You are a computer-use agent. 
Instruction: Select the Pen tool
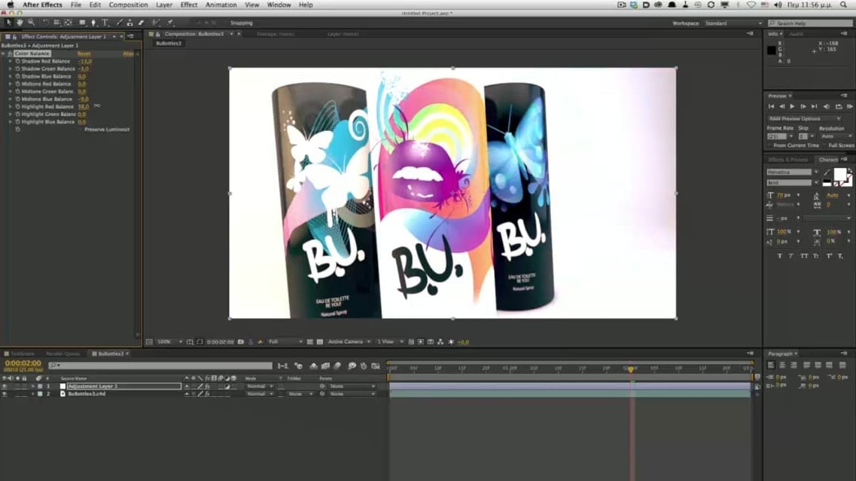[x=93, y=23]
